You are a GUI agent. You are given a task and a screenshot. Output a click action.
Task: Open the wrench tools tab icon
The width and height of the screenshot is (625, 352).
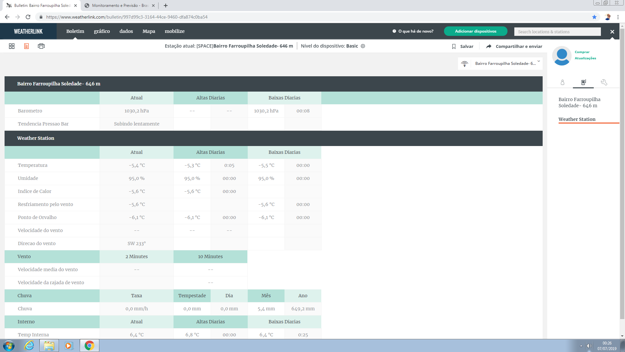tap(604, 82)
